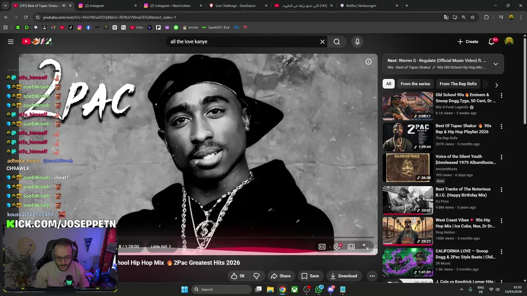Clear the search box with the X
Screen dimensions: 527x296
pos(322,42)
